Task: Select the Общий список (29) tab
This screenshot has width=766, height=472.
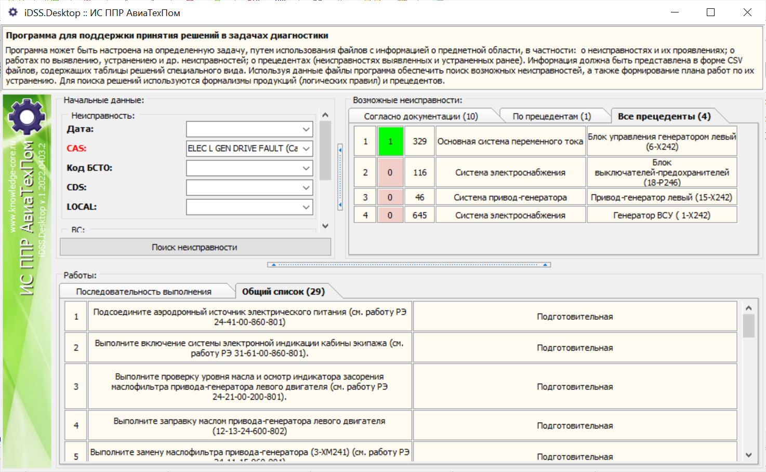Action: coord(283,292)
